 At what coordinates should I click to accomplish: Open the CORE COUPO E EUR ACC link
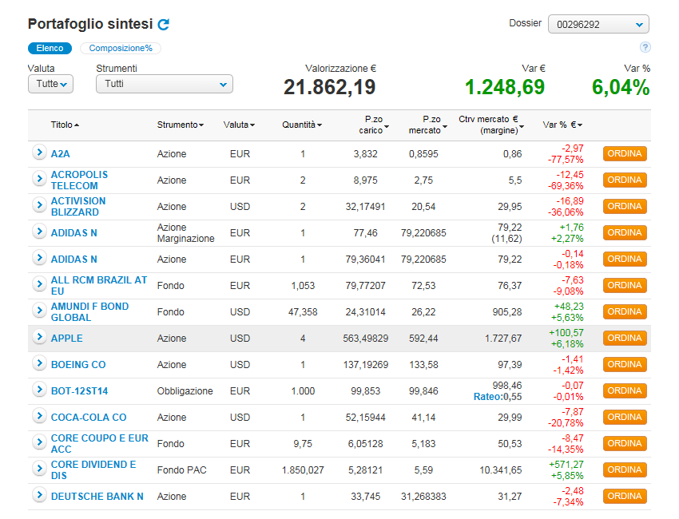(100, 444)
